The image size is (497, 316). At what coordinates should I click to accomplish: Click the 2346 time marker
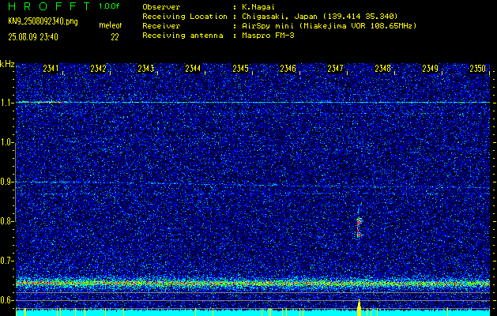[x=288, y=69]
